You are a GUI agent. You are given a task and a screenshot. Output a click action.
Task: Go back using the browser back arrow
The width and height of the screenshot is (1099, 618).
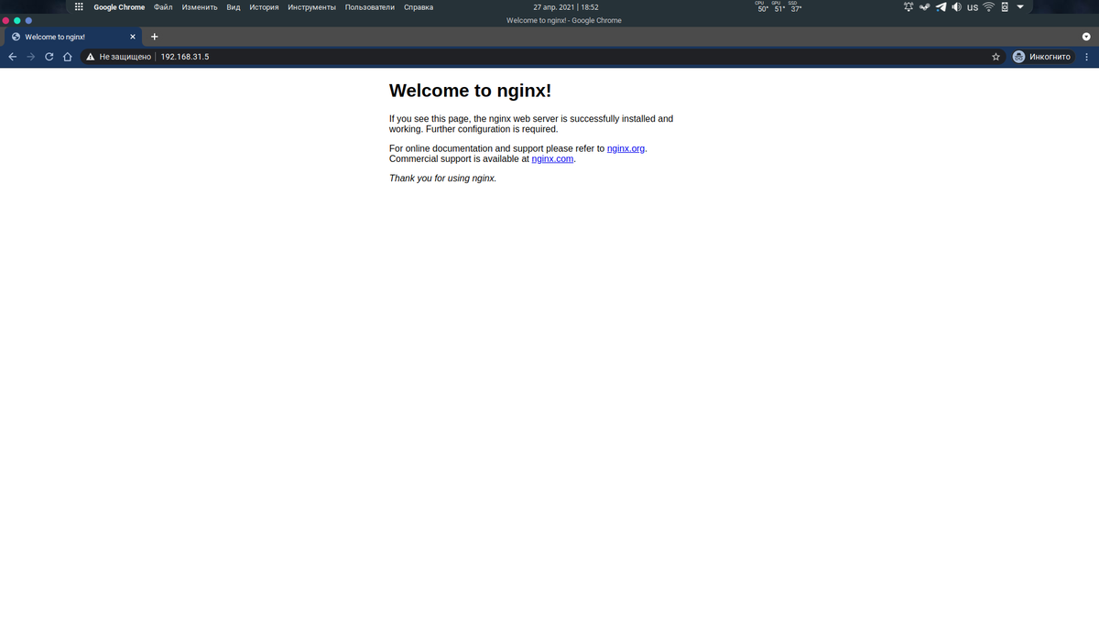pyautogui.click(x=12, y=56)
